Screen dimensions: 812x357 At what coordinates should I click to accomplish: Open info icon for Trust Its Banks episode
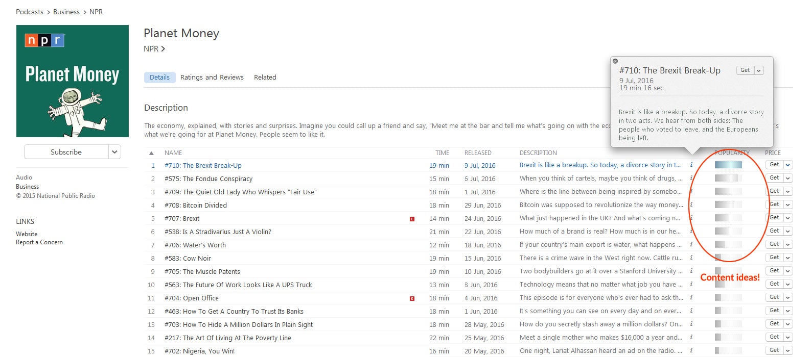point(691,311)
